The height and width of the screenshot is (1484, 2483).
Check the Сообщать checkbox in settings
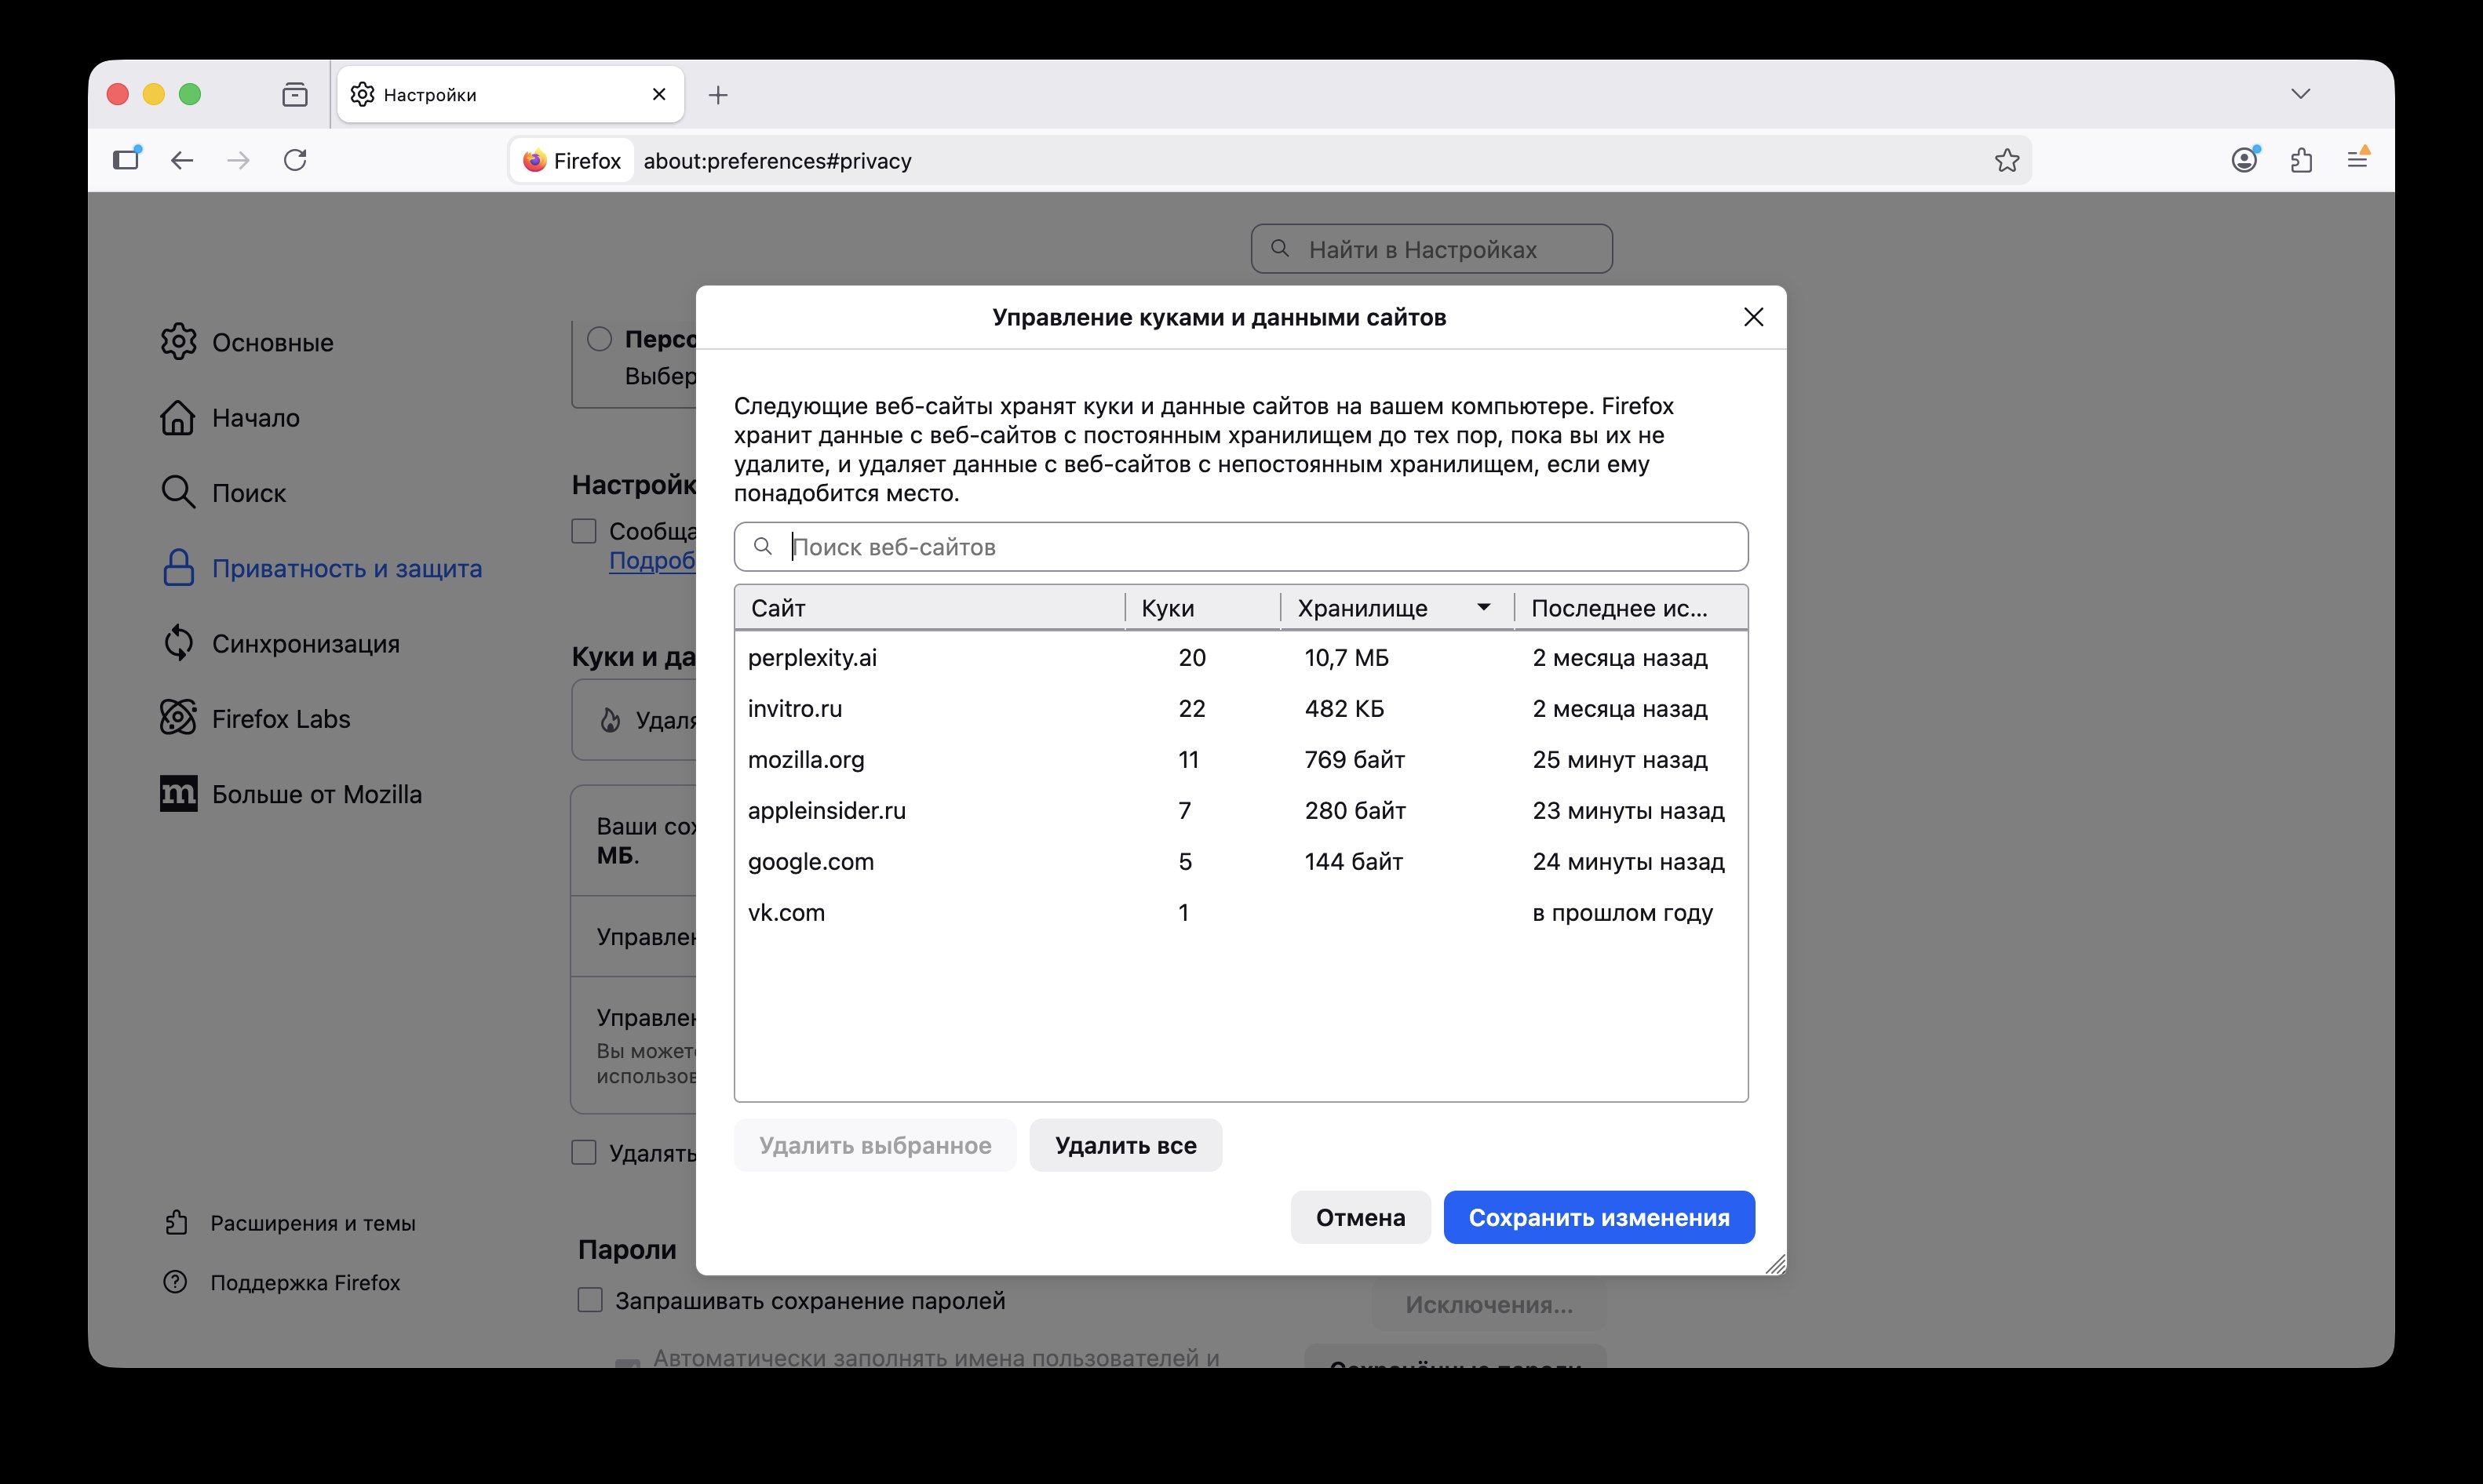coord(584,531)
